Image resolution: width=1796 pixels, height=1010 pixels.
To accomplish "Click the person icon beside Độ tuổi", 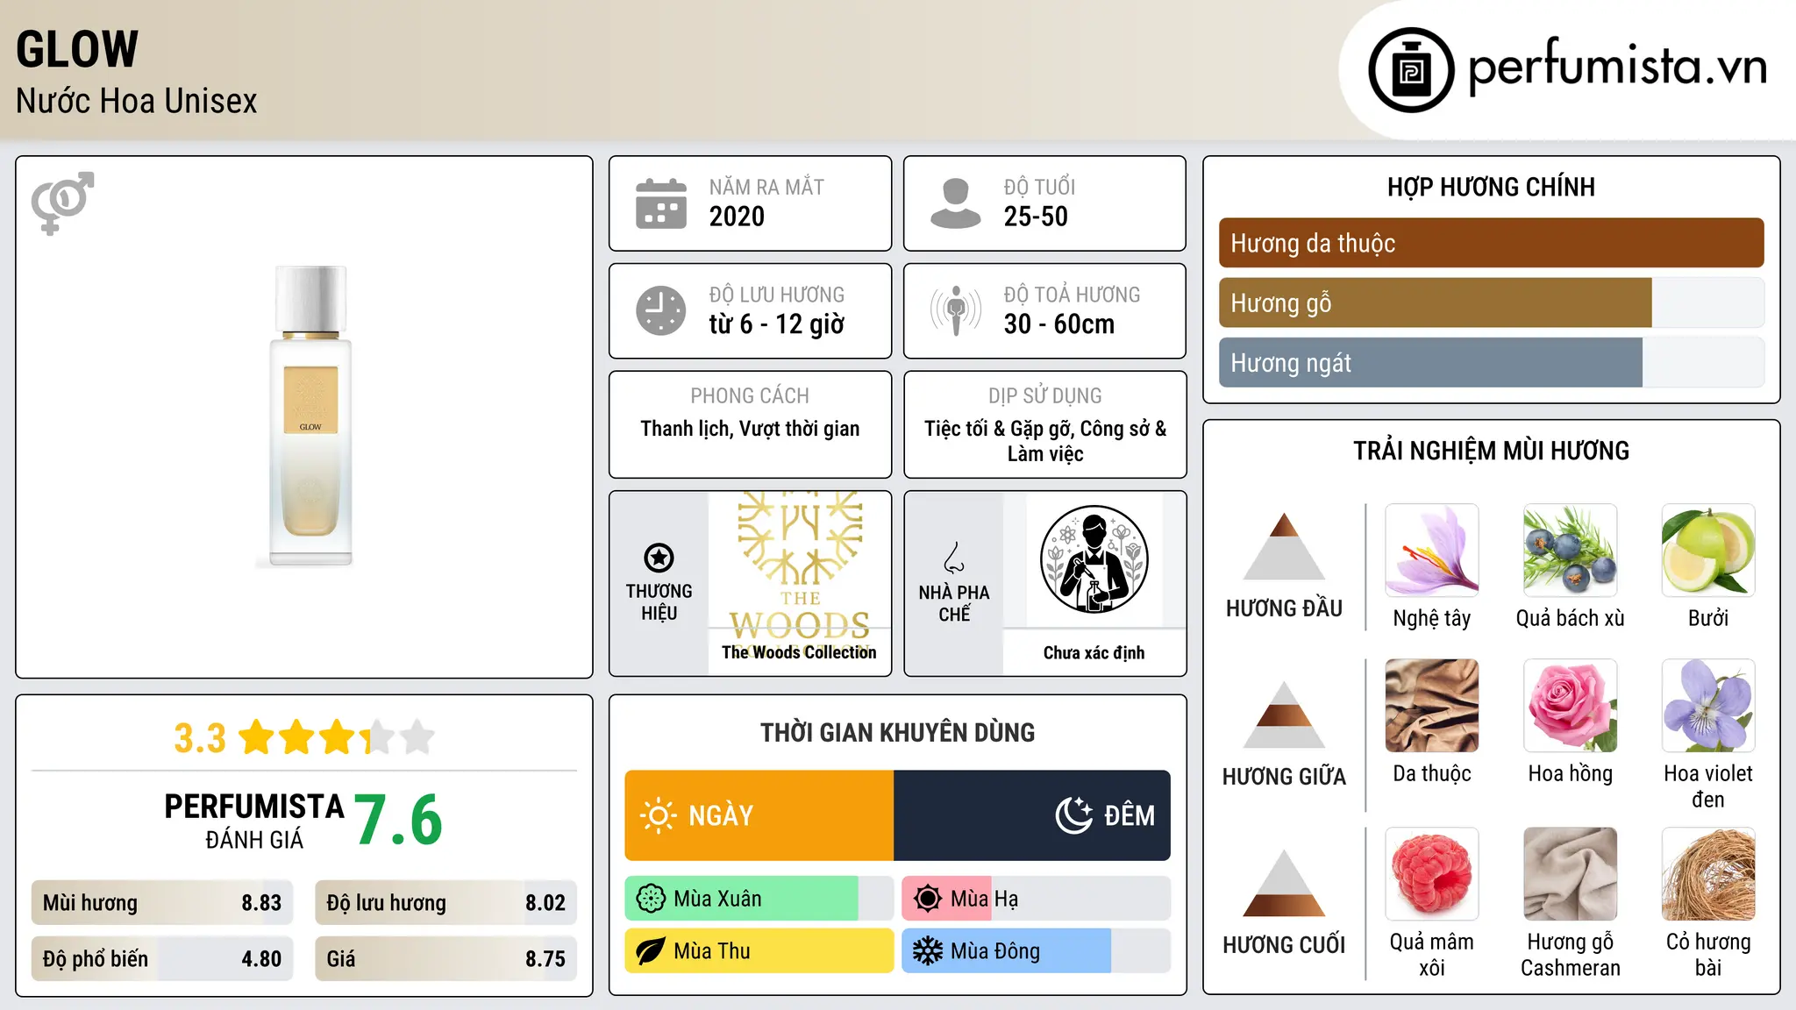I will coord(956,203).
